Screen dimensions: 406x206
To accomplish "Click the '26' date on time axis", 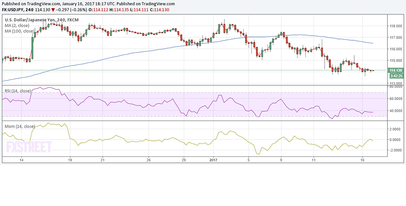I will (149, 160).
